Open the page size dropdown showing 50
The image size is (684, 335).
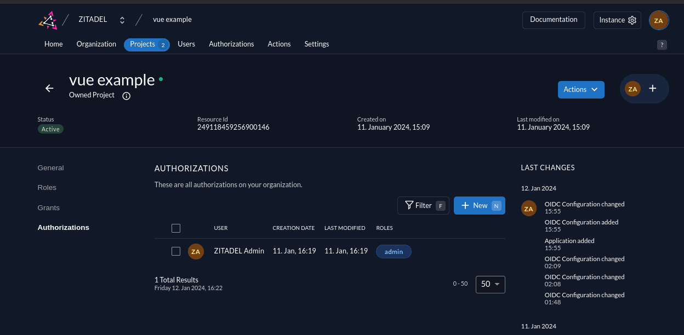[x=490, y=284]
